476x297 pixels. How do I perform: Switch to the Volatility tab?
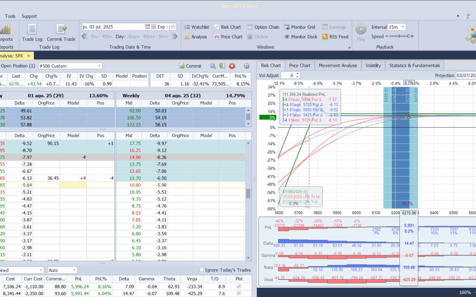tap(373, 66)
